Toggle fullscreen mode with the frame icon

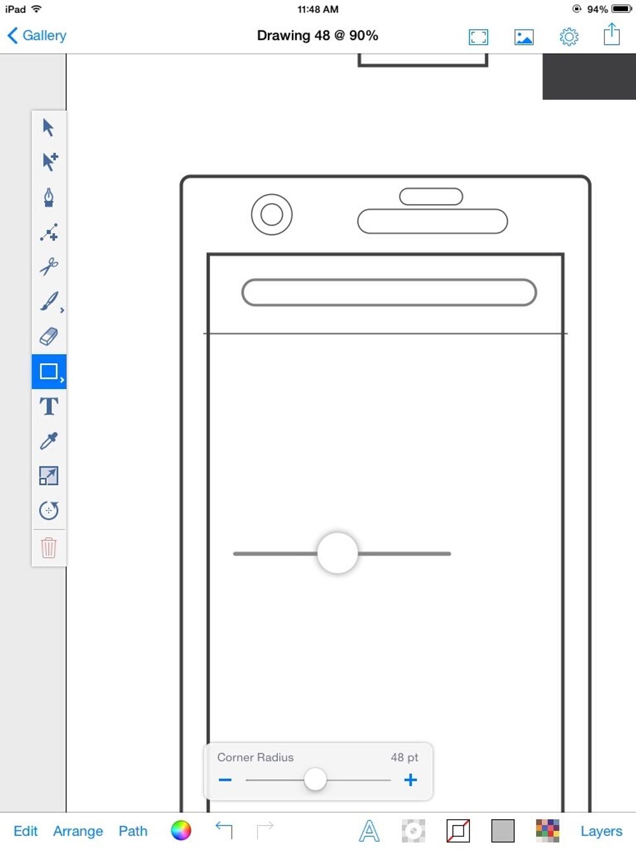(478, 37)
